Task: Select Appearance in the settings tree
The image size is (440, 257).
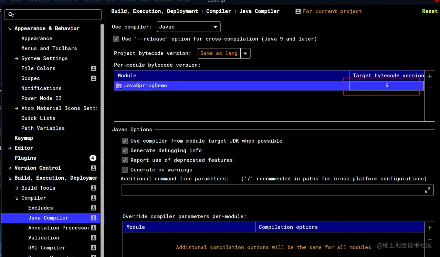Action: (x=37, y=38)
